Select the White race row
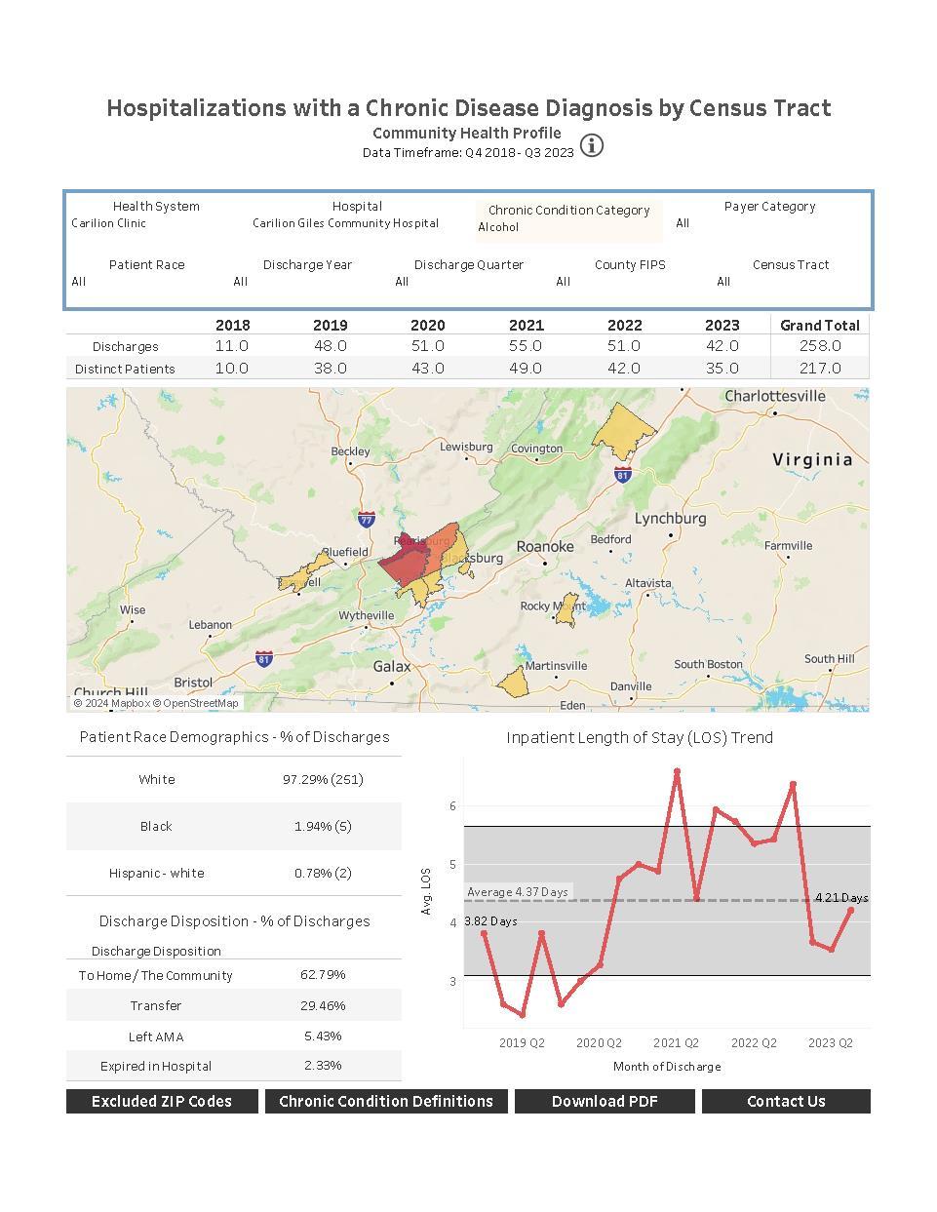Screen dimensions: 937x1212 [x=234, y=779]
